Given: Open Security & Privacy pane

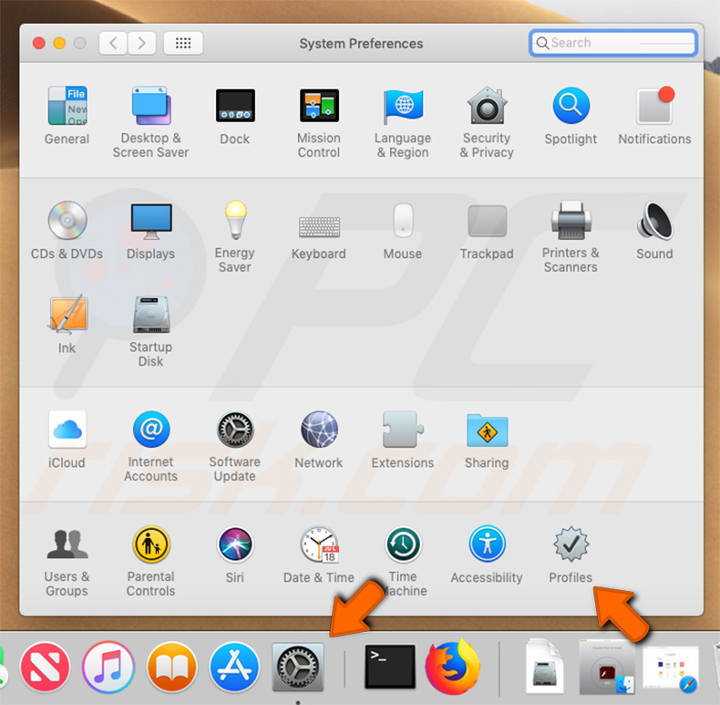Looking at the screenshot, I should pyautogui.click(x=487, y=106).
